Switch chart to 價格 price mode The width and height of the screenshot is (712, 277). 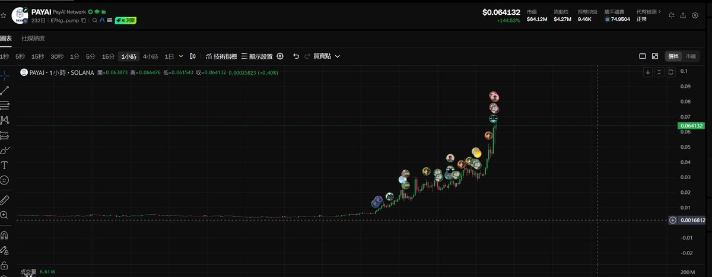673,56
